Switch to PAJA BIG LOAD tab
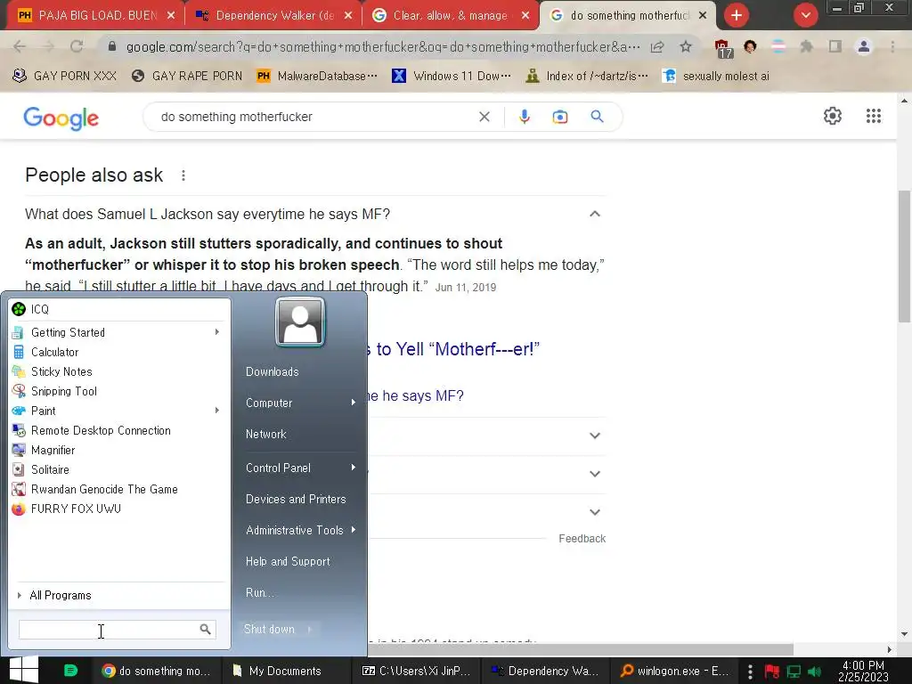912x684 pixels. (96, 16)
